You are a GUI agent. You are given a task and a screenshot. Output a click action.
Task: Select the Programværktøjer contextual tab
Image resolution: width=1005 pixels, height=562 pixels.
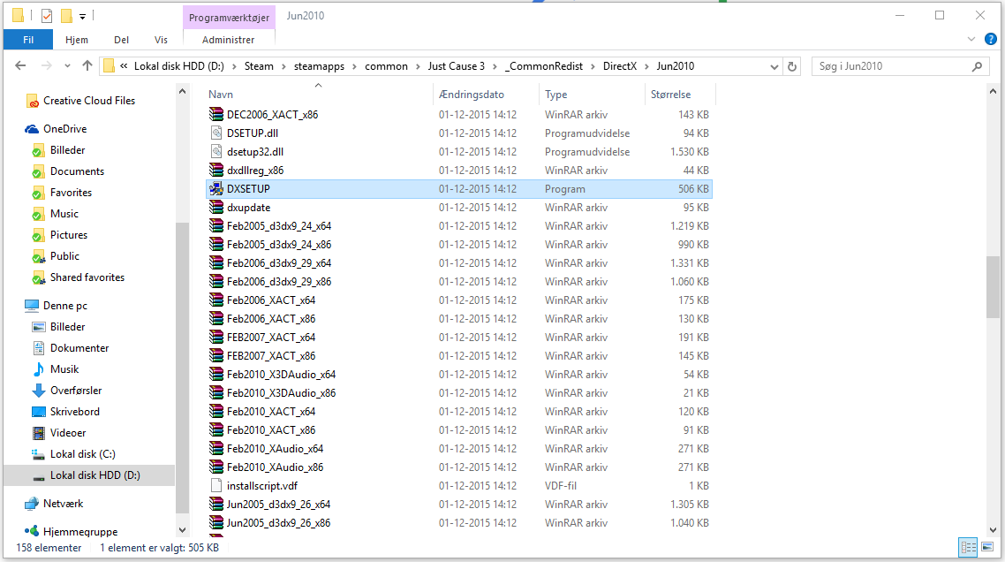point(229,18)
